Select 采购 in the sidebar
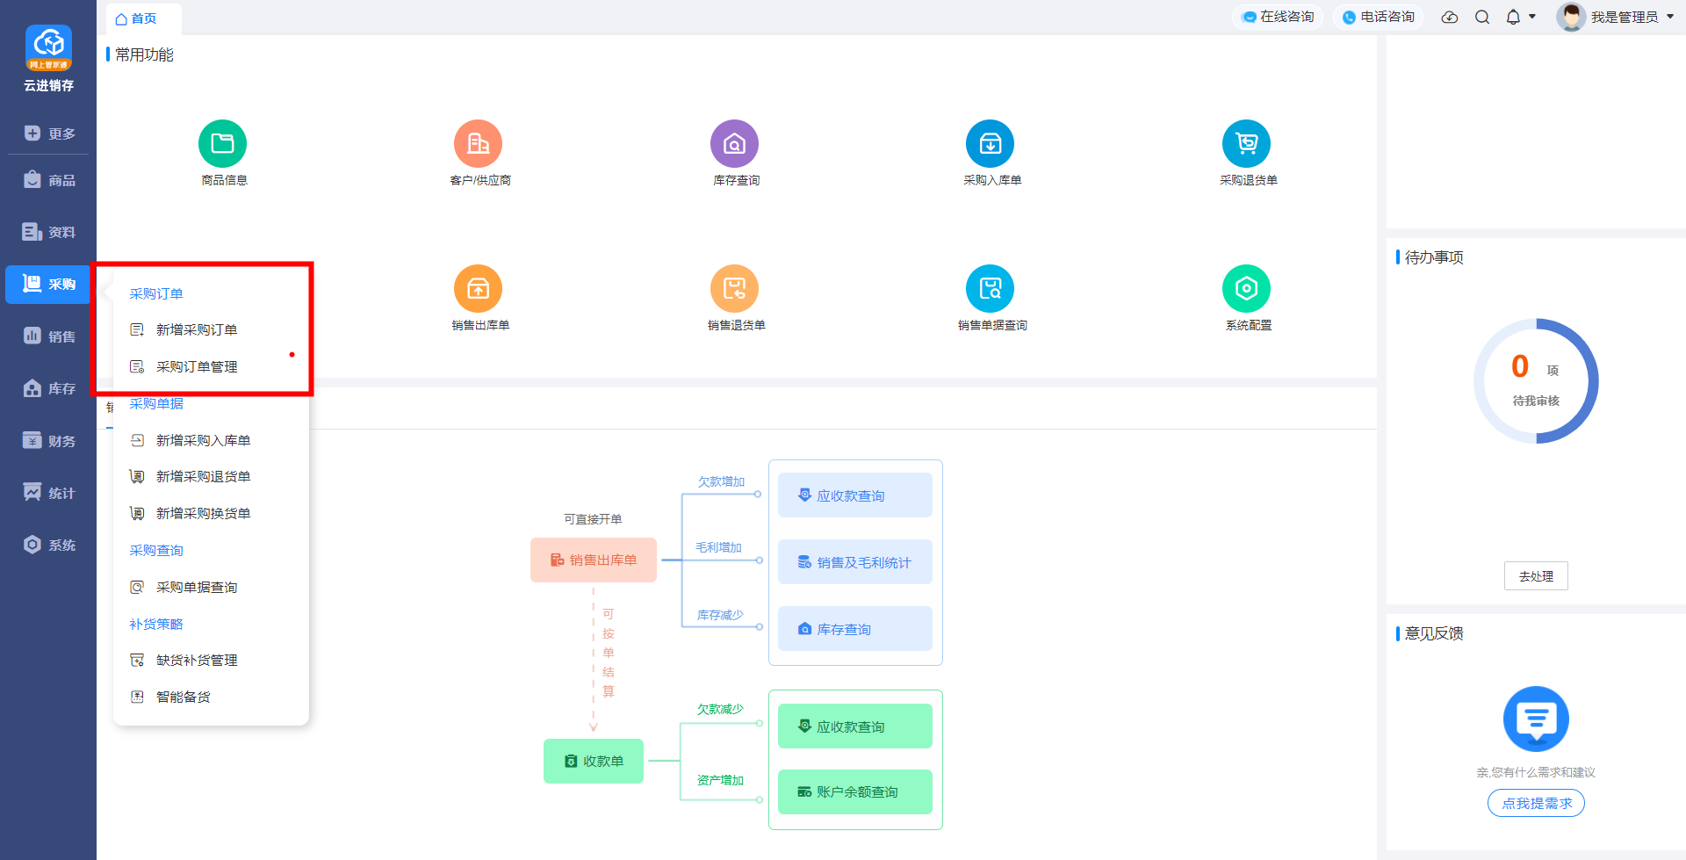 [48, 285]
